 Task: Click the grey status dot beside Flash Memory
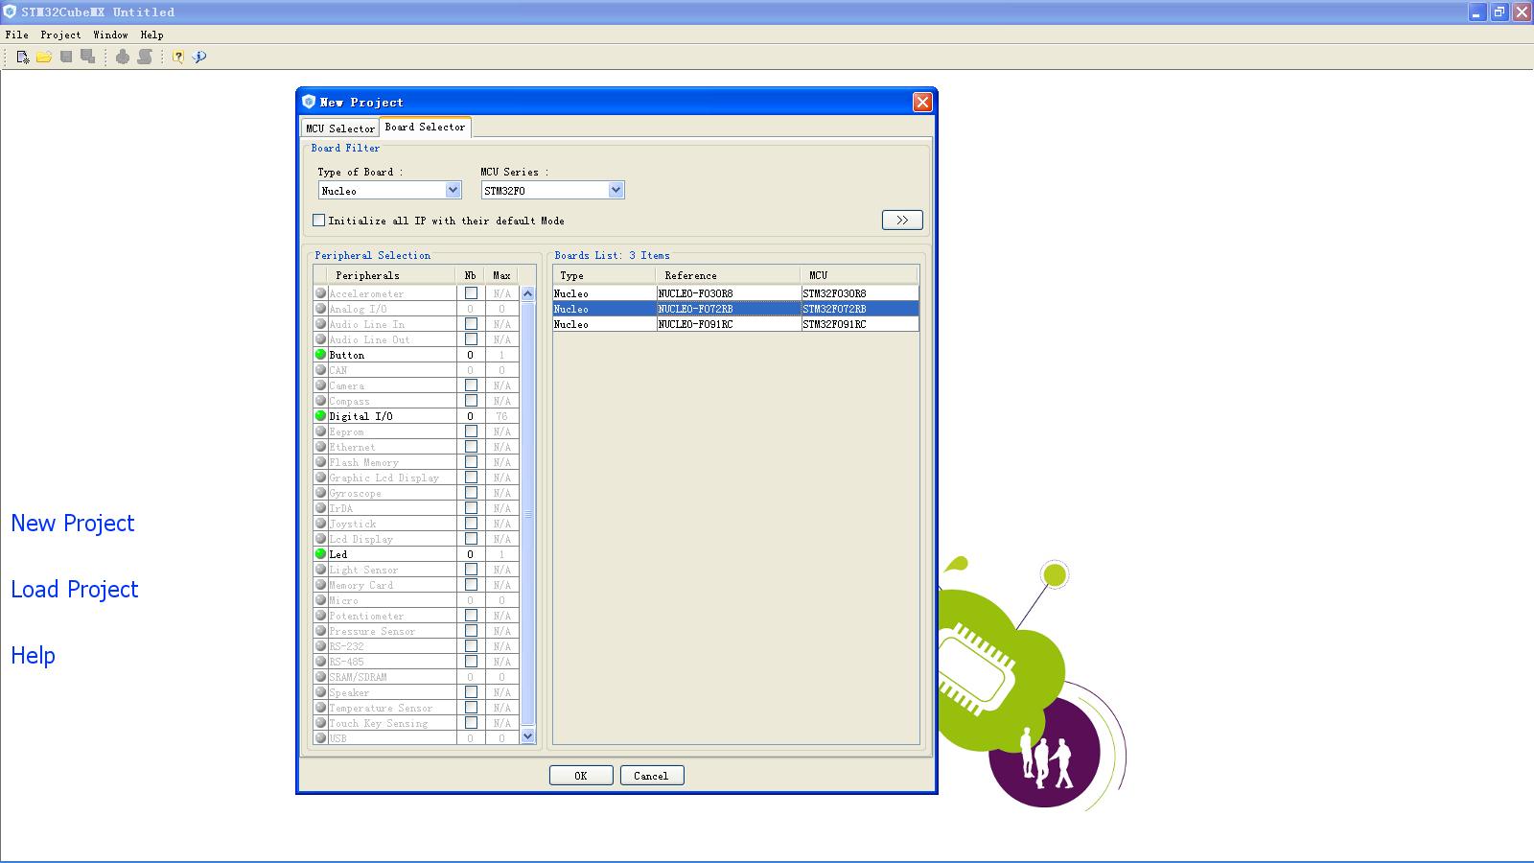[x=320, y=462]
